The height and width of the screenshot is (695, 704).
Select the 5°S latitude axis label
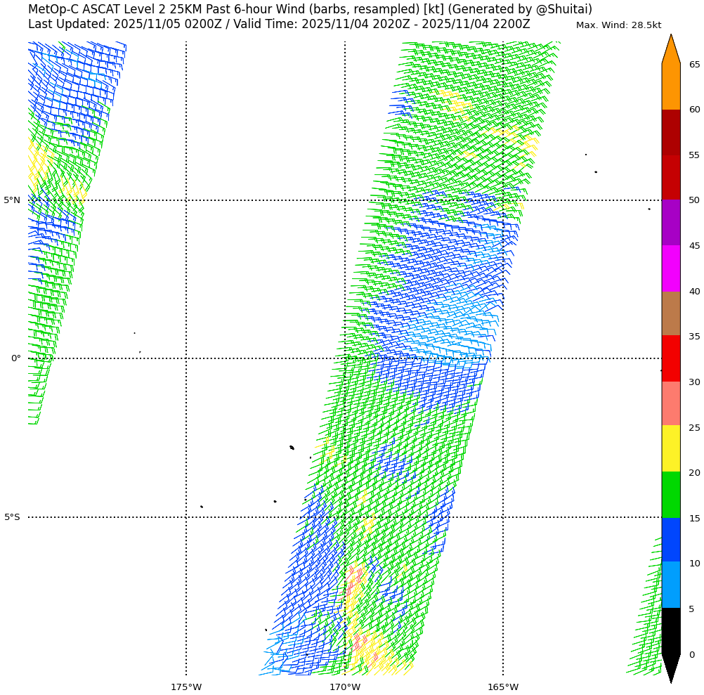[x=12, y=517]
